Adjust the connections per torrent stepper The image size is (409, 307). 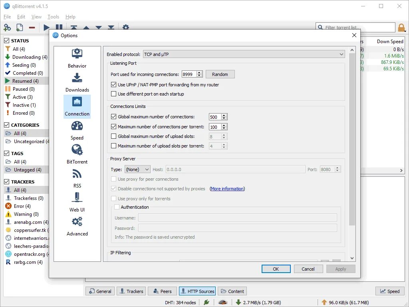(x=224, y=127)
